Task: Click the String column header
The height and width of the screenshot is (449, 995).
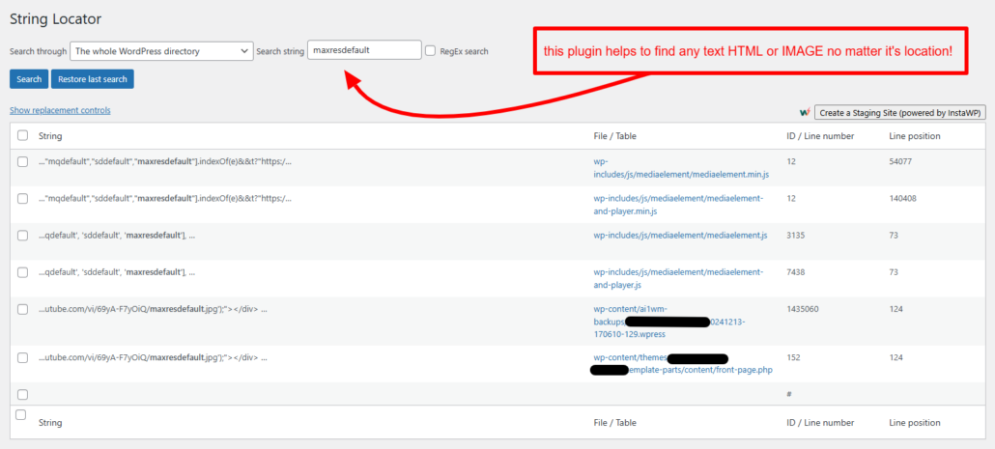Action: 50,136
